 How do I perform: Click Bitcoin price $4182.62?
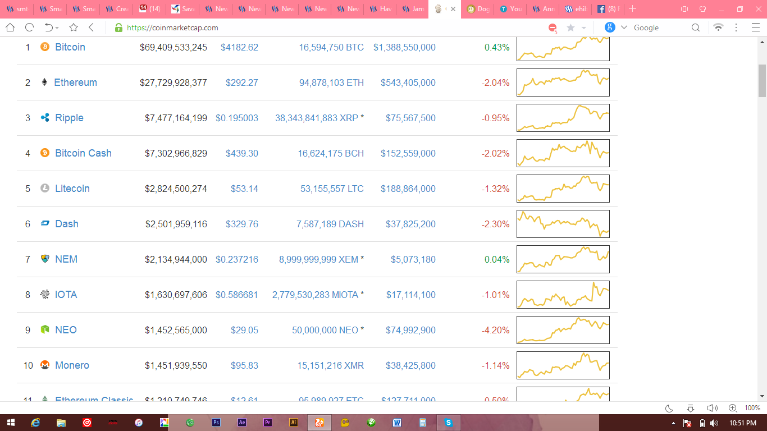point(239,47)
